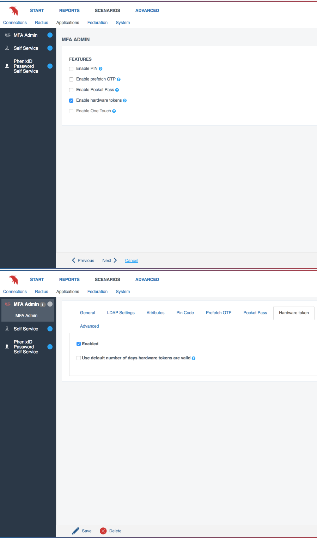Open the General tab
The image size is (317, 538).
coord(87,313)
